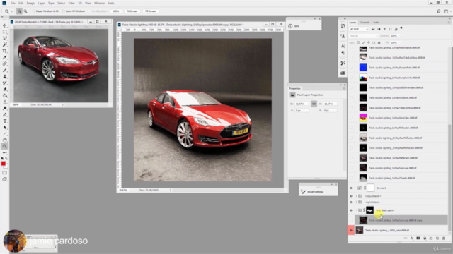The height and width of the screenshot is (254, 453).
Task: Switch to the Channels tab
Action: [365, 22]
